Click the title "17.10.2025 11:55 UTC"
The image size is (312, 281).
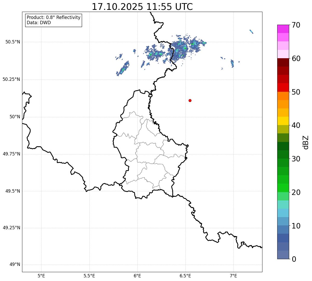(142, 7)
